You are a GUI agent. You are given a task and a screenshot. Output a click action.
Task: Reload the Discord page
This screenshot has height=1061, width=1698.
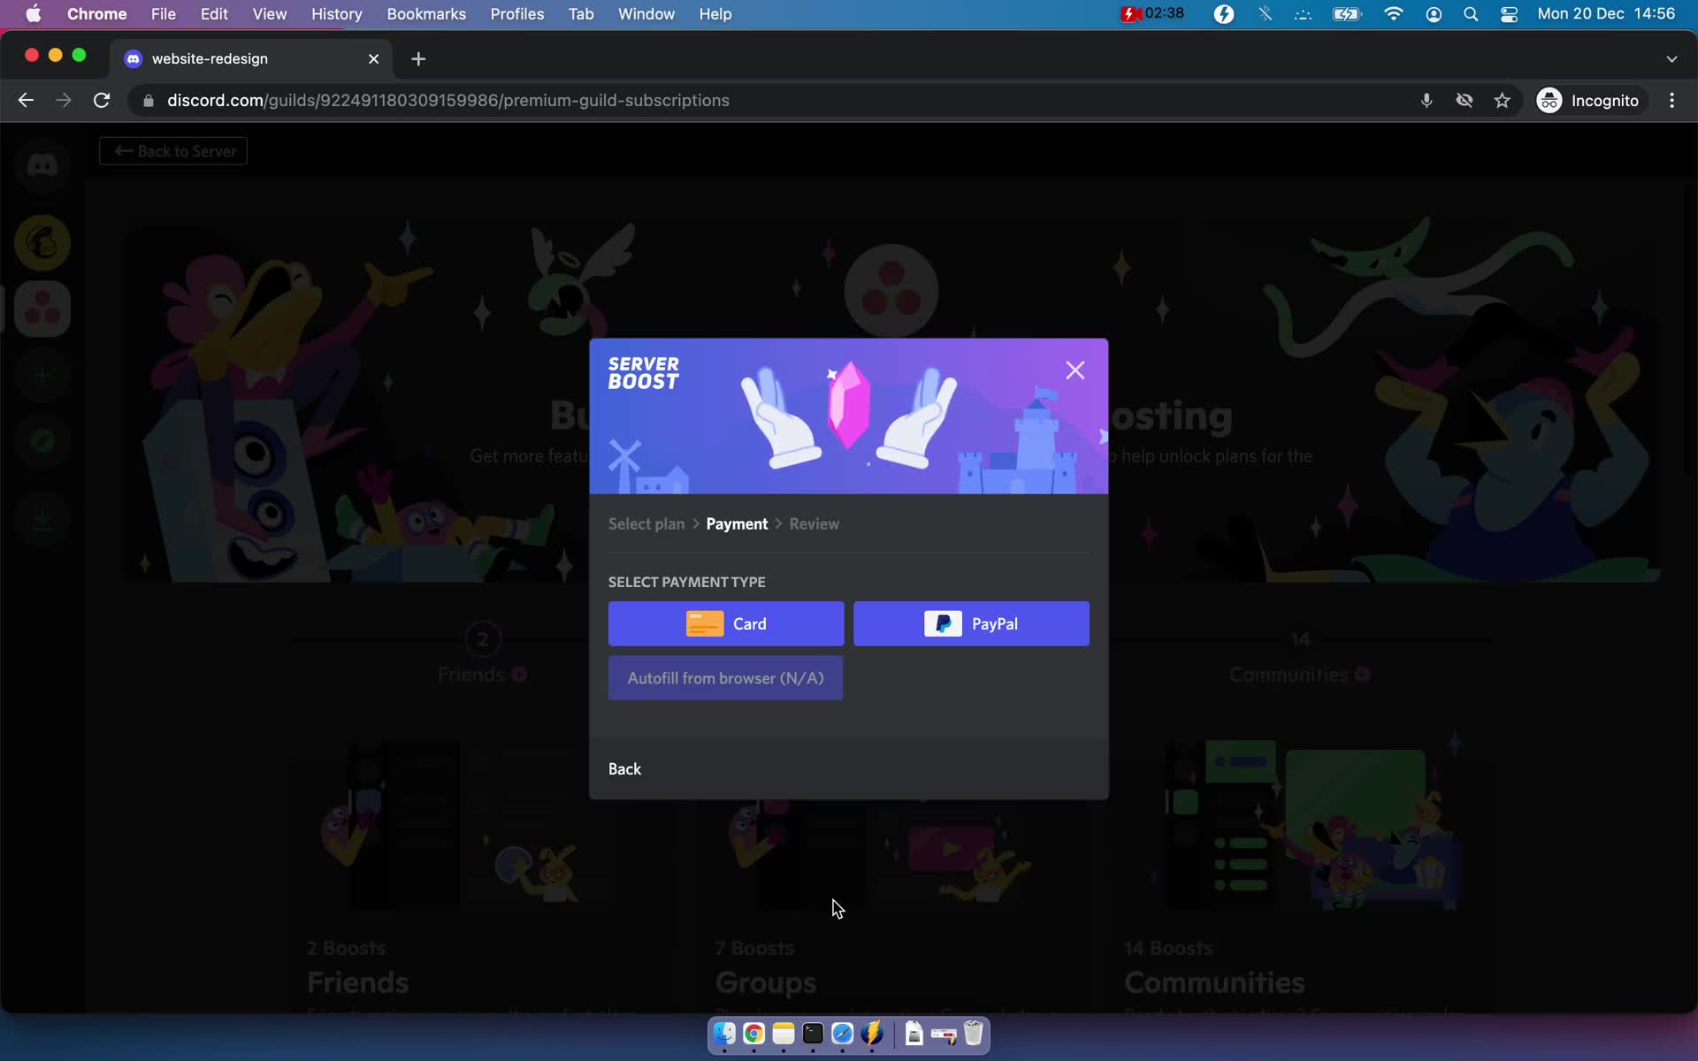point(102,101)
